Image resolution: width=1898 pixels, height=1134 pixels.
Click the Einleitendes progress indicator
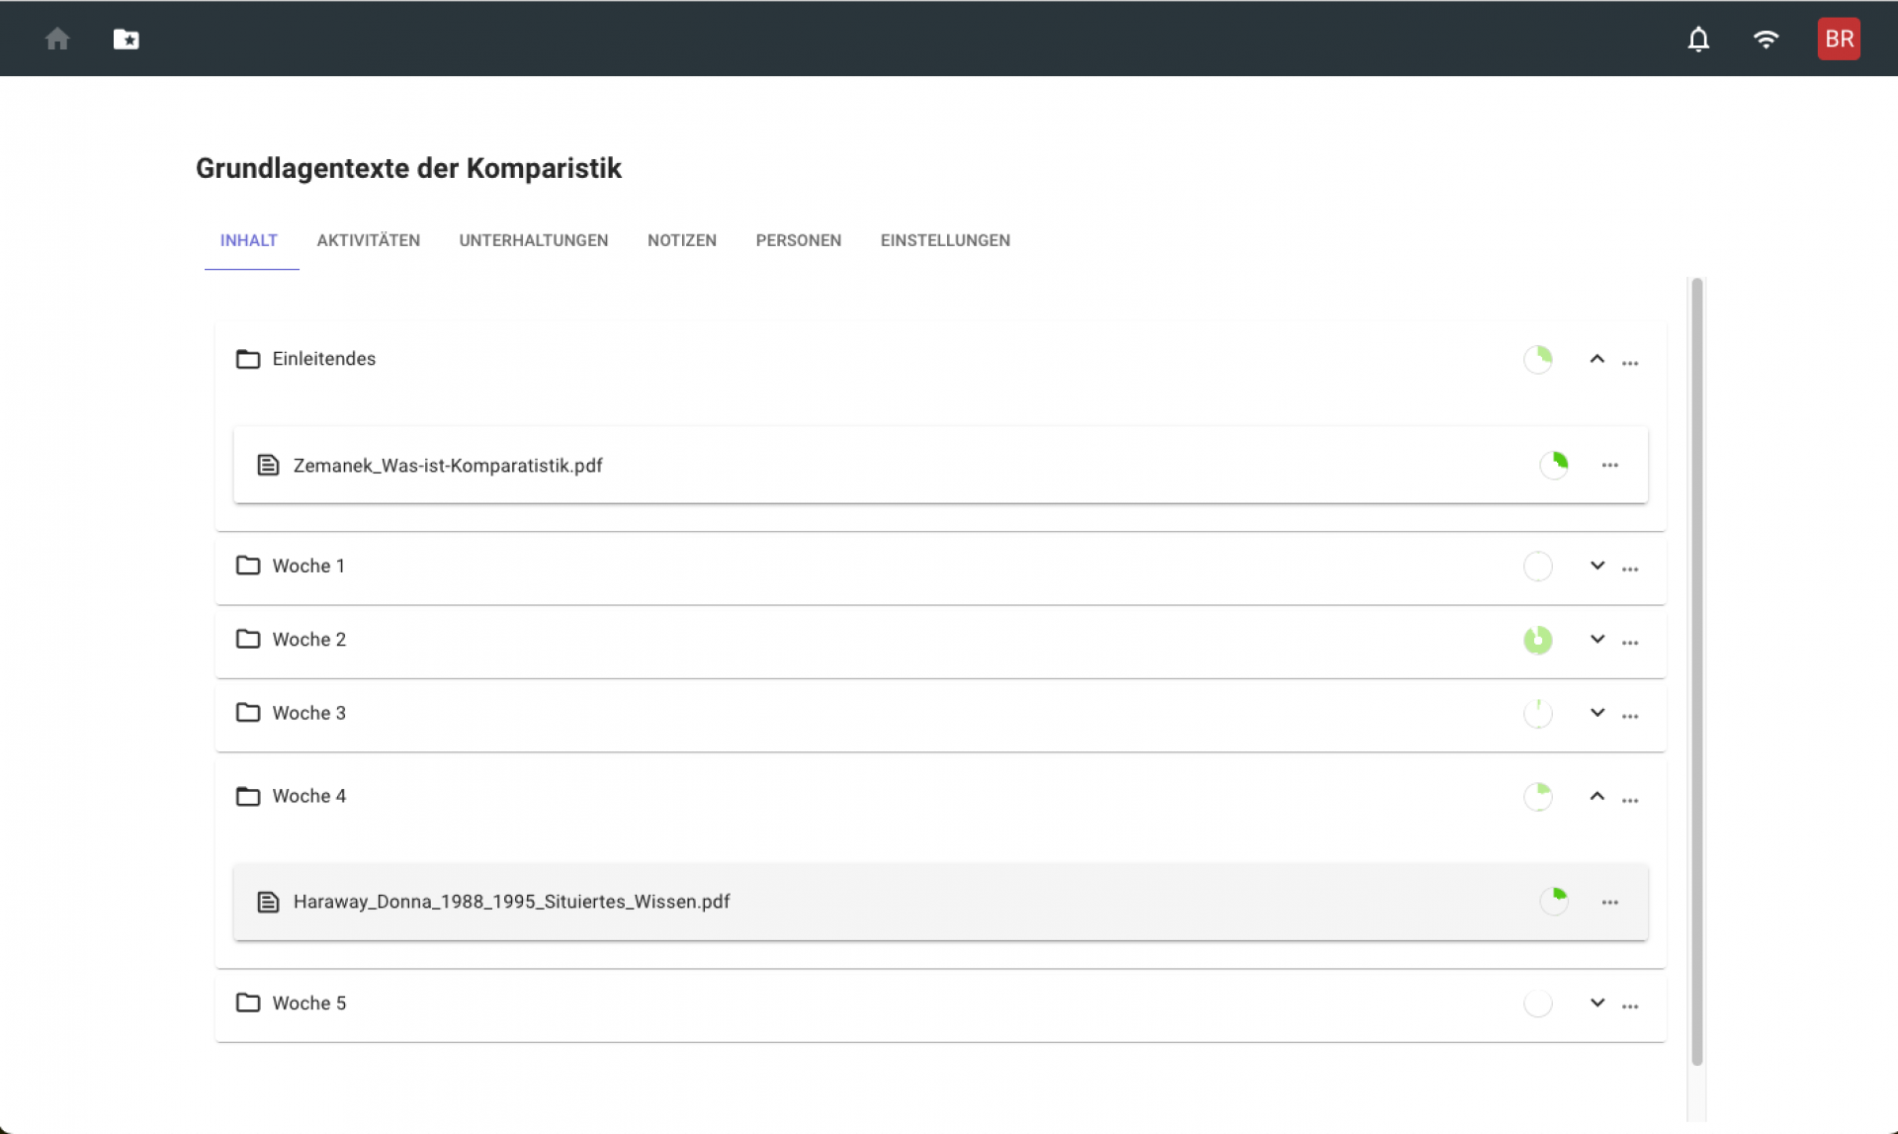[1538, 359]
